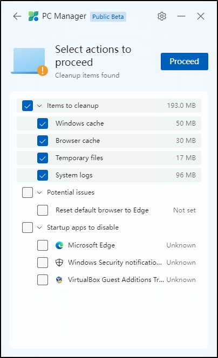
Task: Open settings via the gear icon
Action: (162, 16)
